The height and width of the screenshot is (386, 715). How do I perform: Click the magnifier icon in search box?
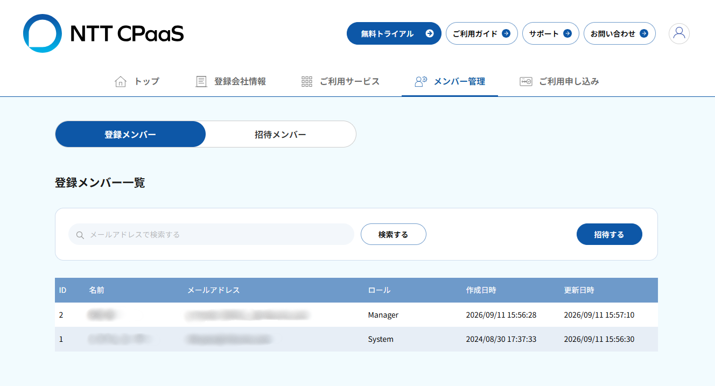point(80,235)
